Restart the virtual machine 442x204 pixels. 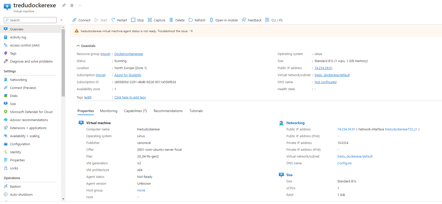119,20
